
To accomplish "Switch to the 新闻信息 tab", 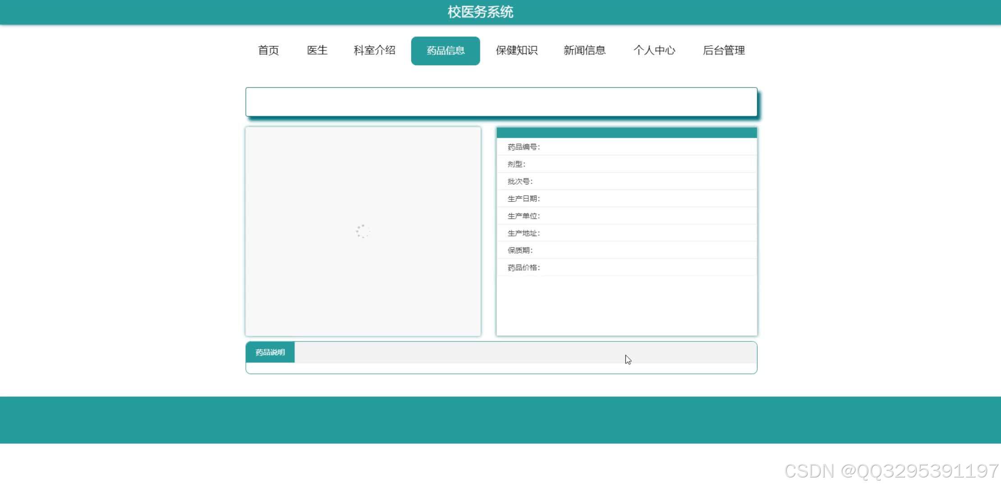I will tap(584, 51).
